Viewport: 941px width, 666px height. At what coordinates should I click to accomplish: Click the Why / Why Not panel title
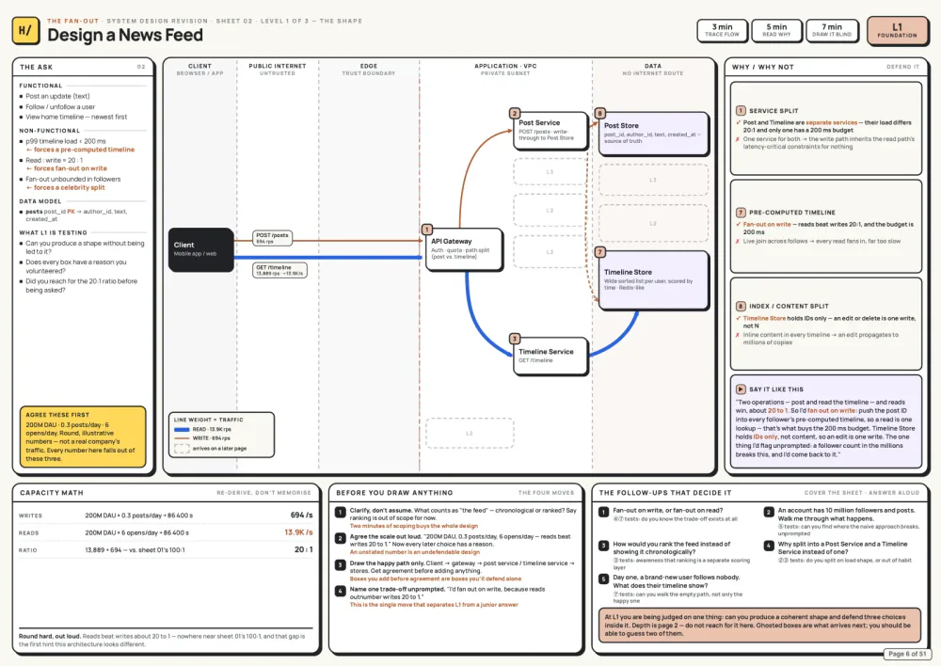tap(763, 67)
